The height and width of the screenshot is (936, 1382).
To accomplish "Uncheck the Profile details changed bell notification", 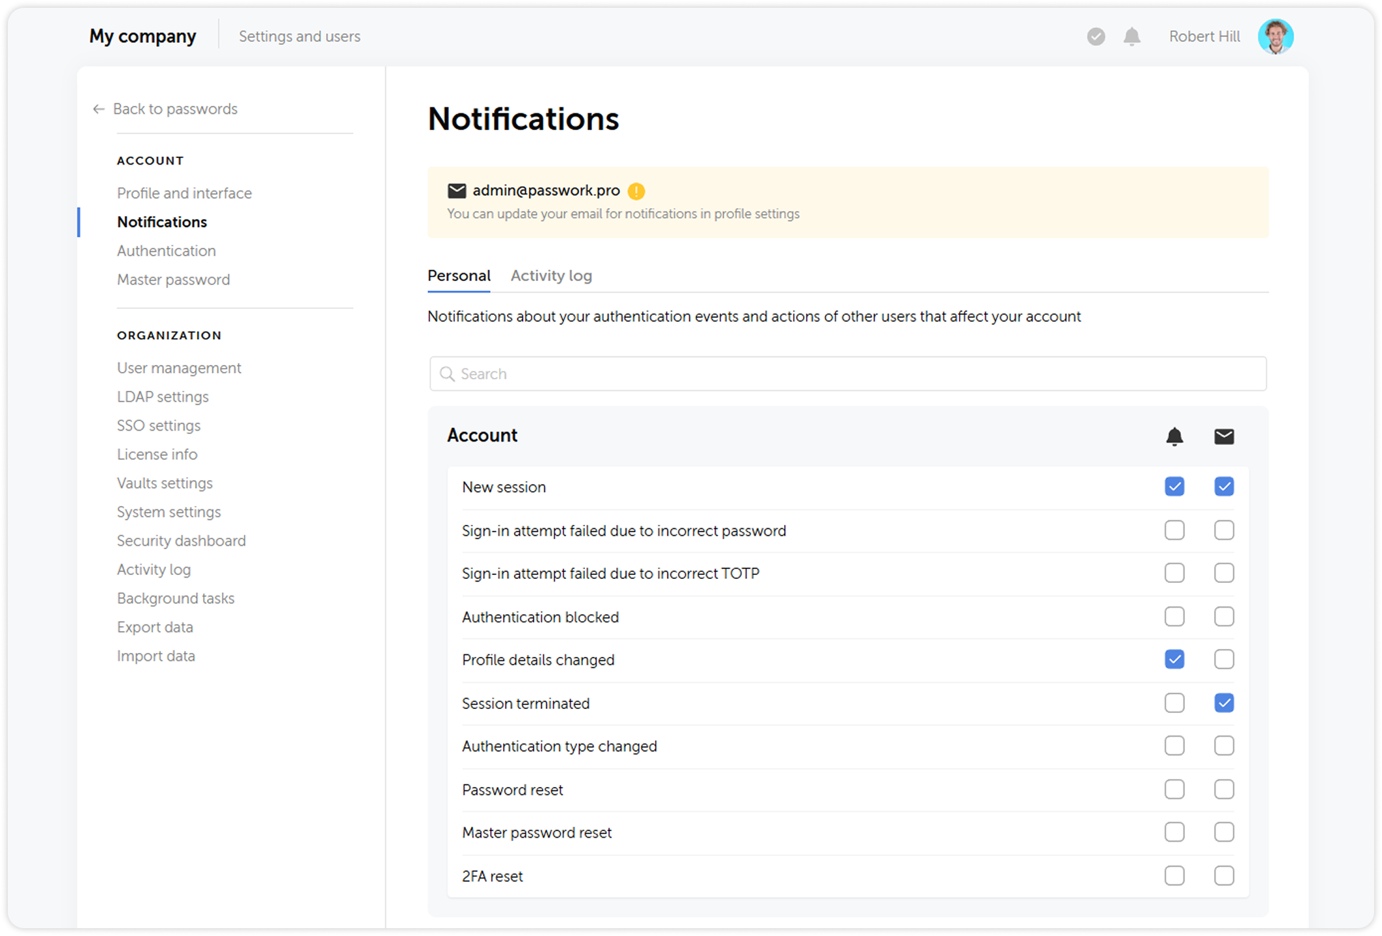I will [x=1174, y=659].
